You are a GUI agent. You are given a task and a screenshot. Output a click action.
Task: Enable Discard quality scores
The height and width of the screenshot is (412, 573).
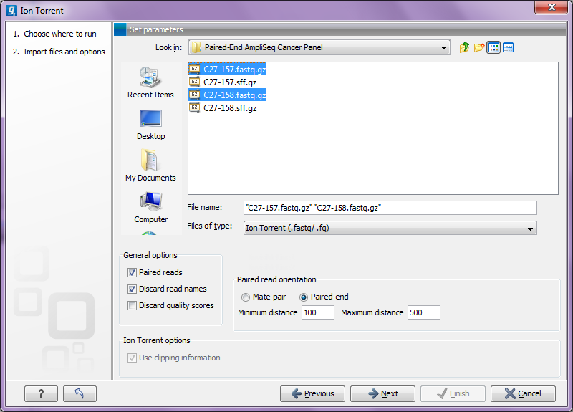132,306
